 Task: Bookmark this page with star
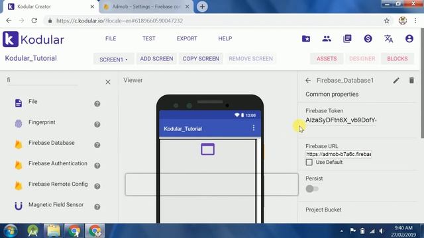387,20
